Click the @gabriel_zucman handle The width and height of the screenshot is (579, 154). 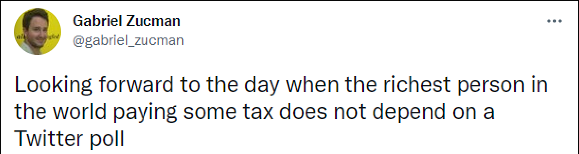[128, 41]
